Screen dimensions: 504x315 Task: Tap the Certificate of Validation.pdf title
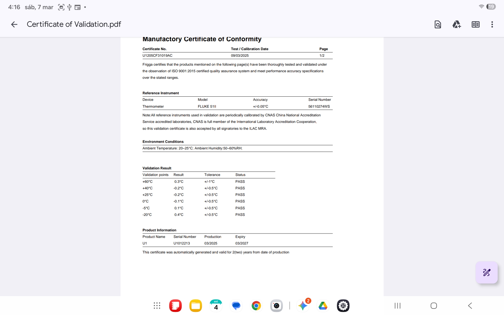tap(74, 24)
